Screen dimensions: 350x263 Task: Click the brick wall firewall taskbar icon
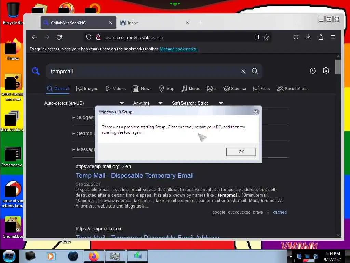(115, 256)
